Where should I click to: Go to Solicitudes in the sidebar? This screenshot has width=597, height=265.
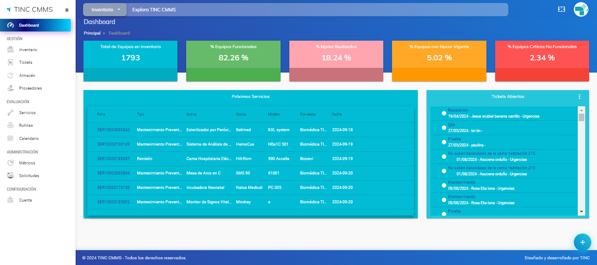pyautogui.click(x=29, y=176)
